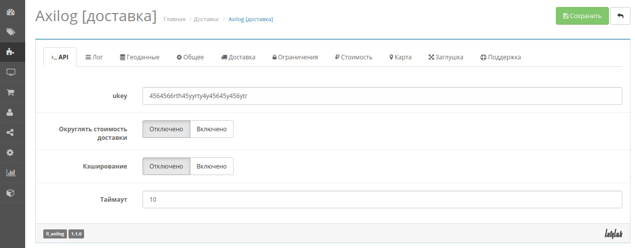
Task: Switch to the Карта tab
Action: (x=400, y=57)
